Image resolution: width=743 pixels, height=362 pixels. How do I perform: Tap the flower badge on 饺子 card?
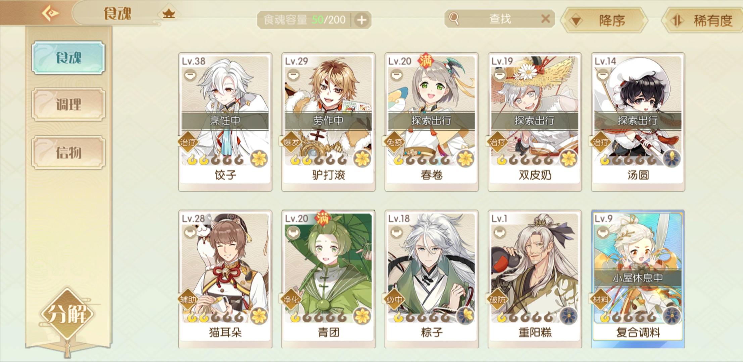259,158
